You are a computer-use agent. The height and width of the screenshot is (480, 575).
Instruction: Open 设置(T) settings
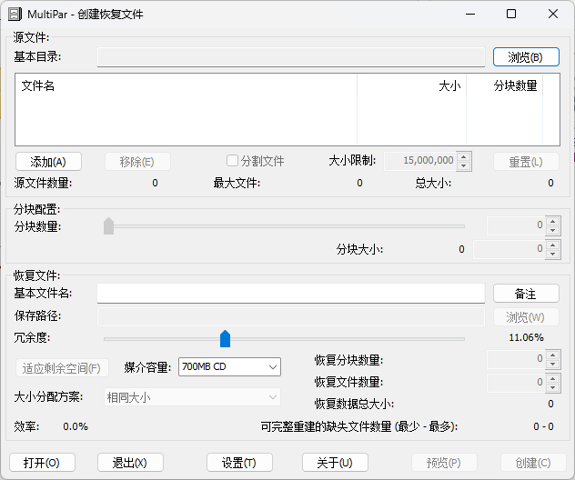tap(239, 463)
